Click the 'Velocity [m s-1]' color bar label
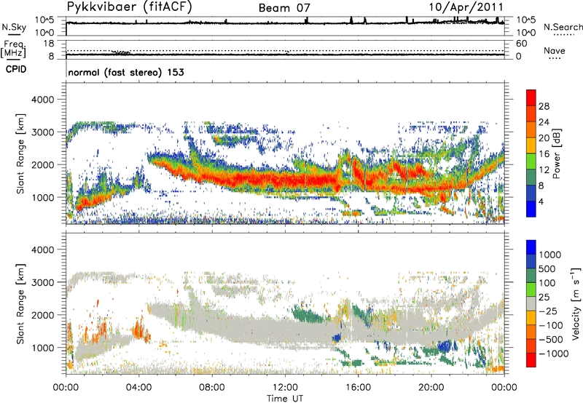Screen dimensions: 583x403 pos(576,303)
